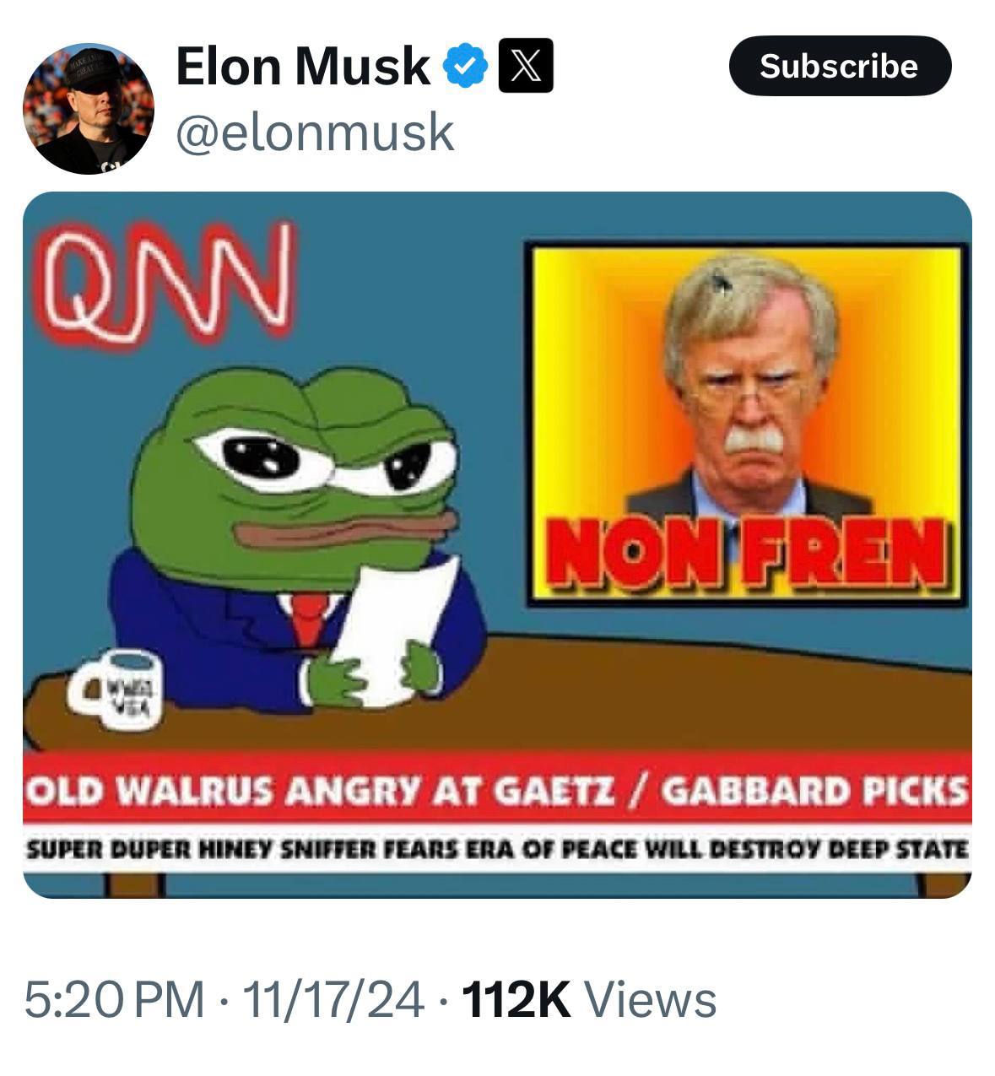Open the Elon Musk display name
The image size is (995, 1076).
(304, 66)
